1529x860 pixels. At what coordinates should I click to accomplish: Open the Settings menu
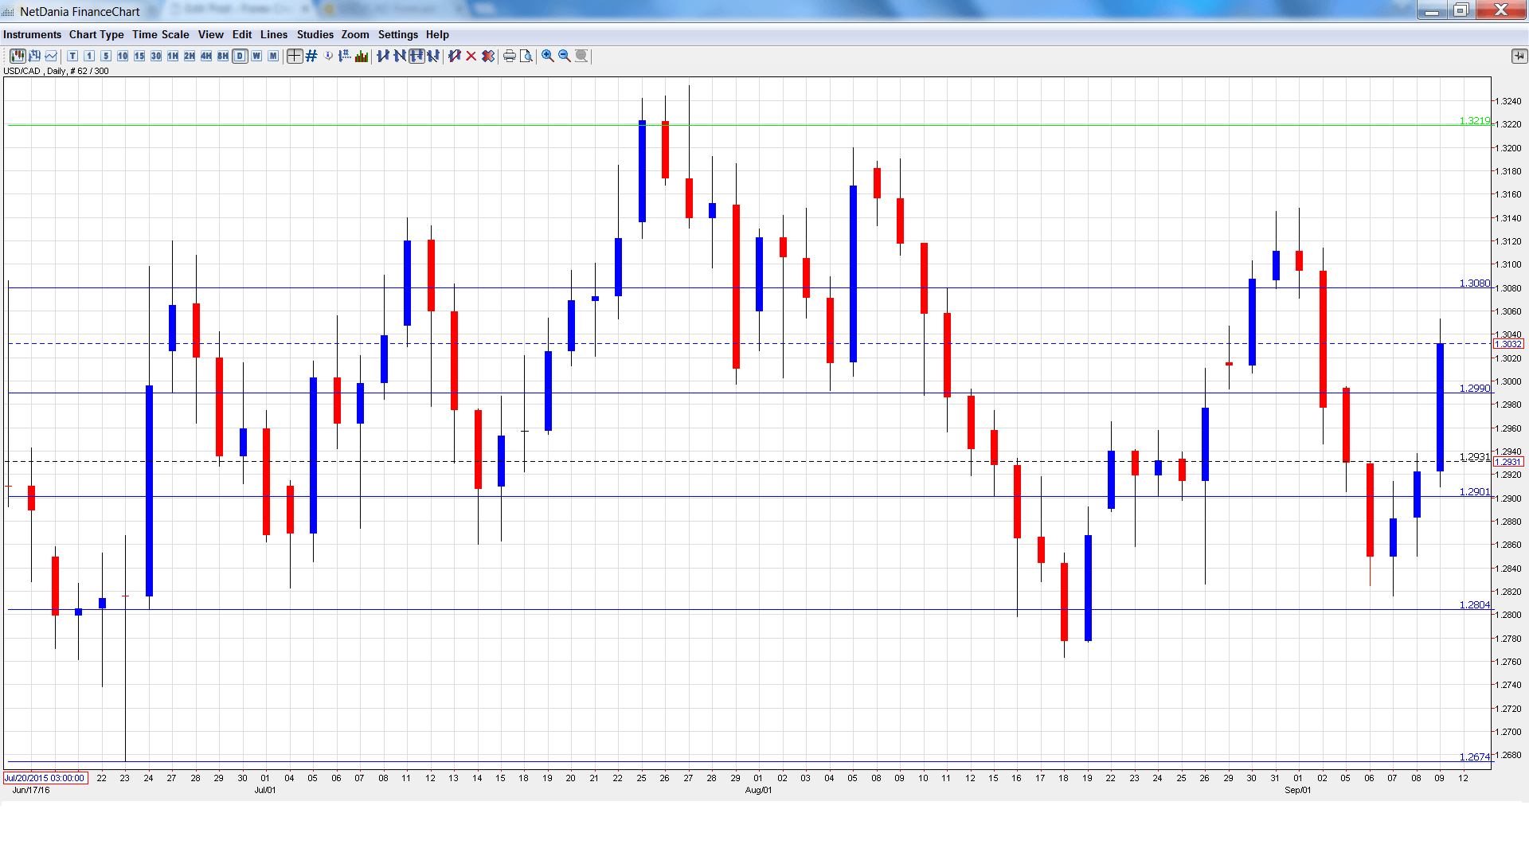[x=397, y=34]
